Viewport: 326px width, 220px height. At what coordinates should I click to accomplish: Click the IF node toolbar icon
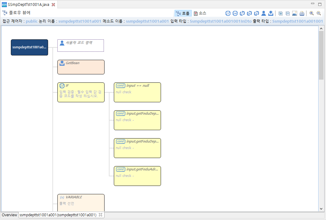228,13
